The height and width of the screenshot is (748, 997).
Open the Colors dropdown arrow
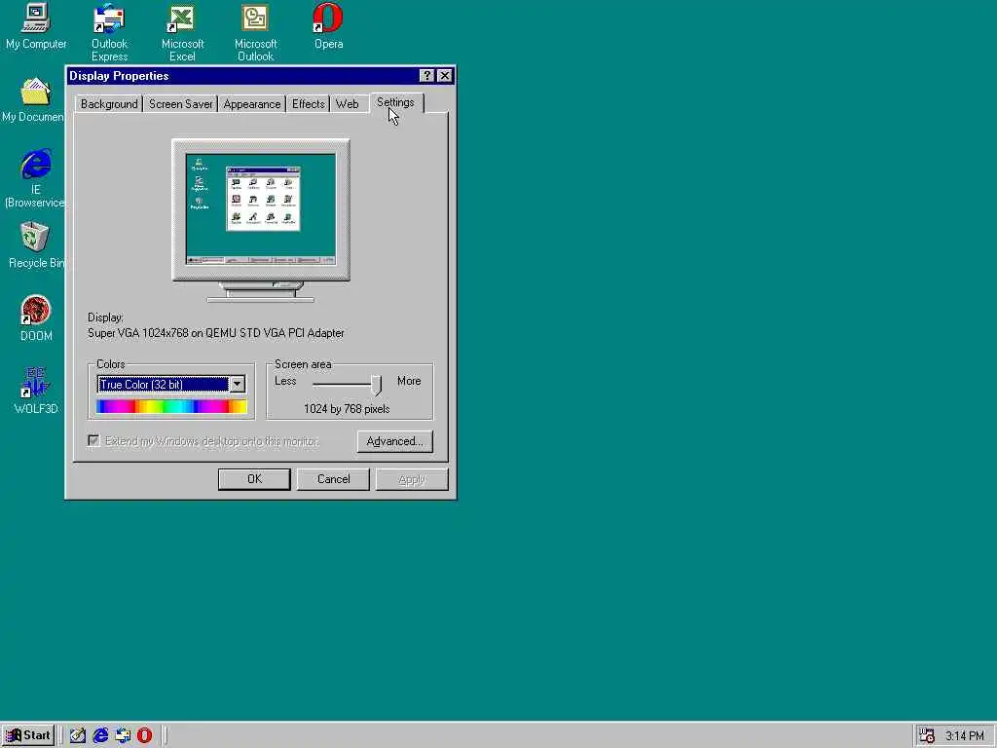point(238,384)
